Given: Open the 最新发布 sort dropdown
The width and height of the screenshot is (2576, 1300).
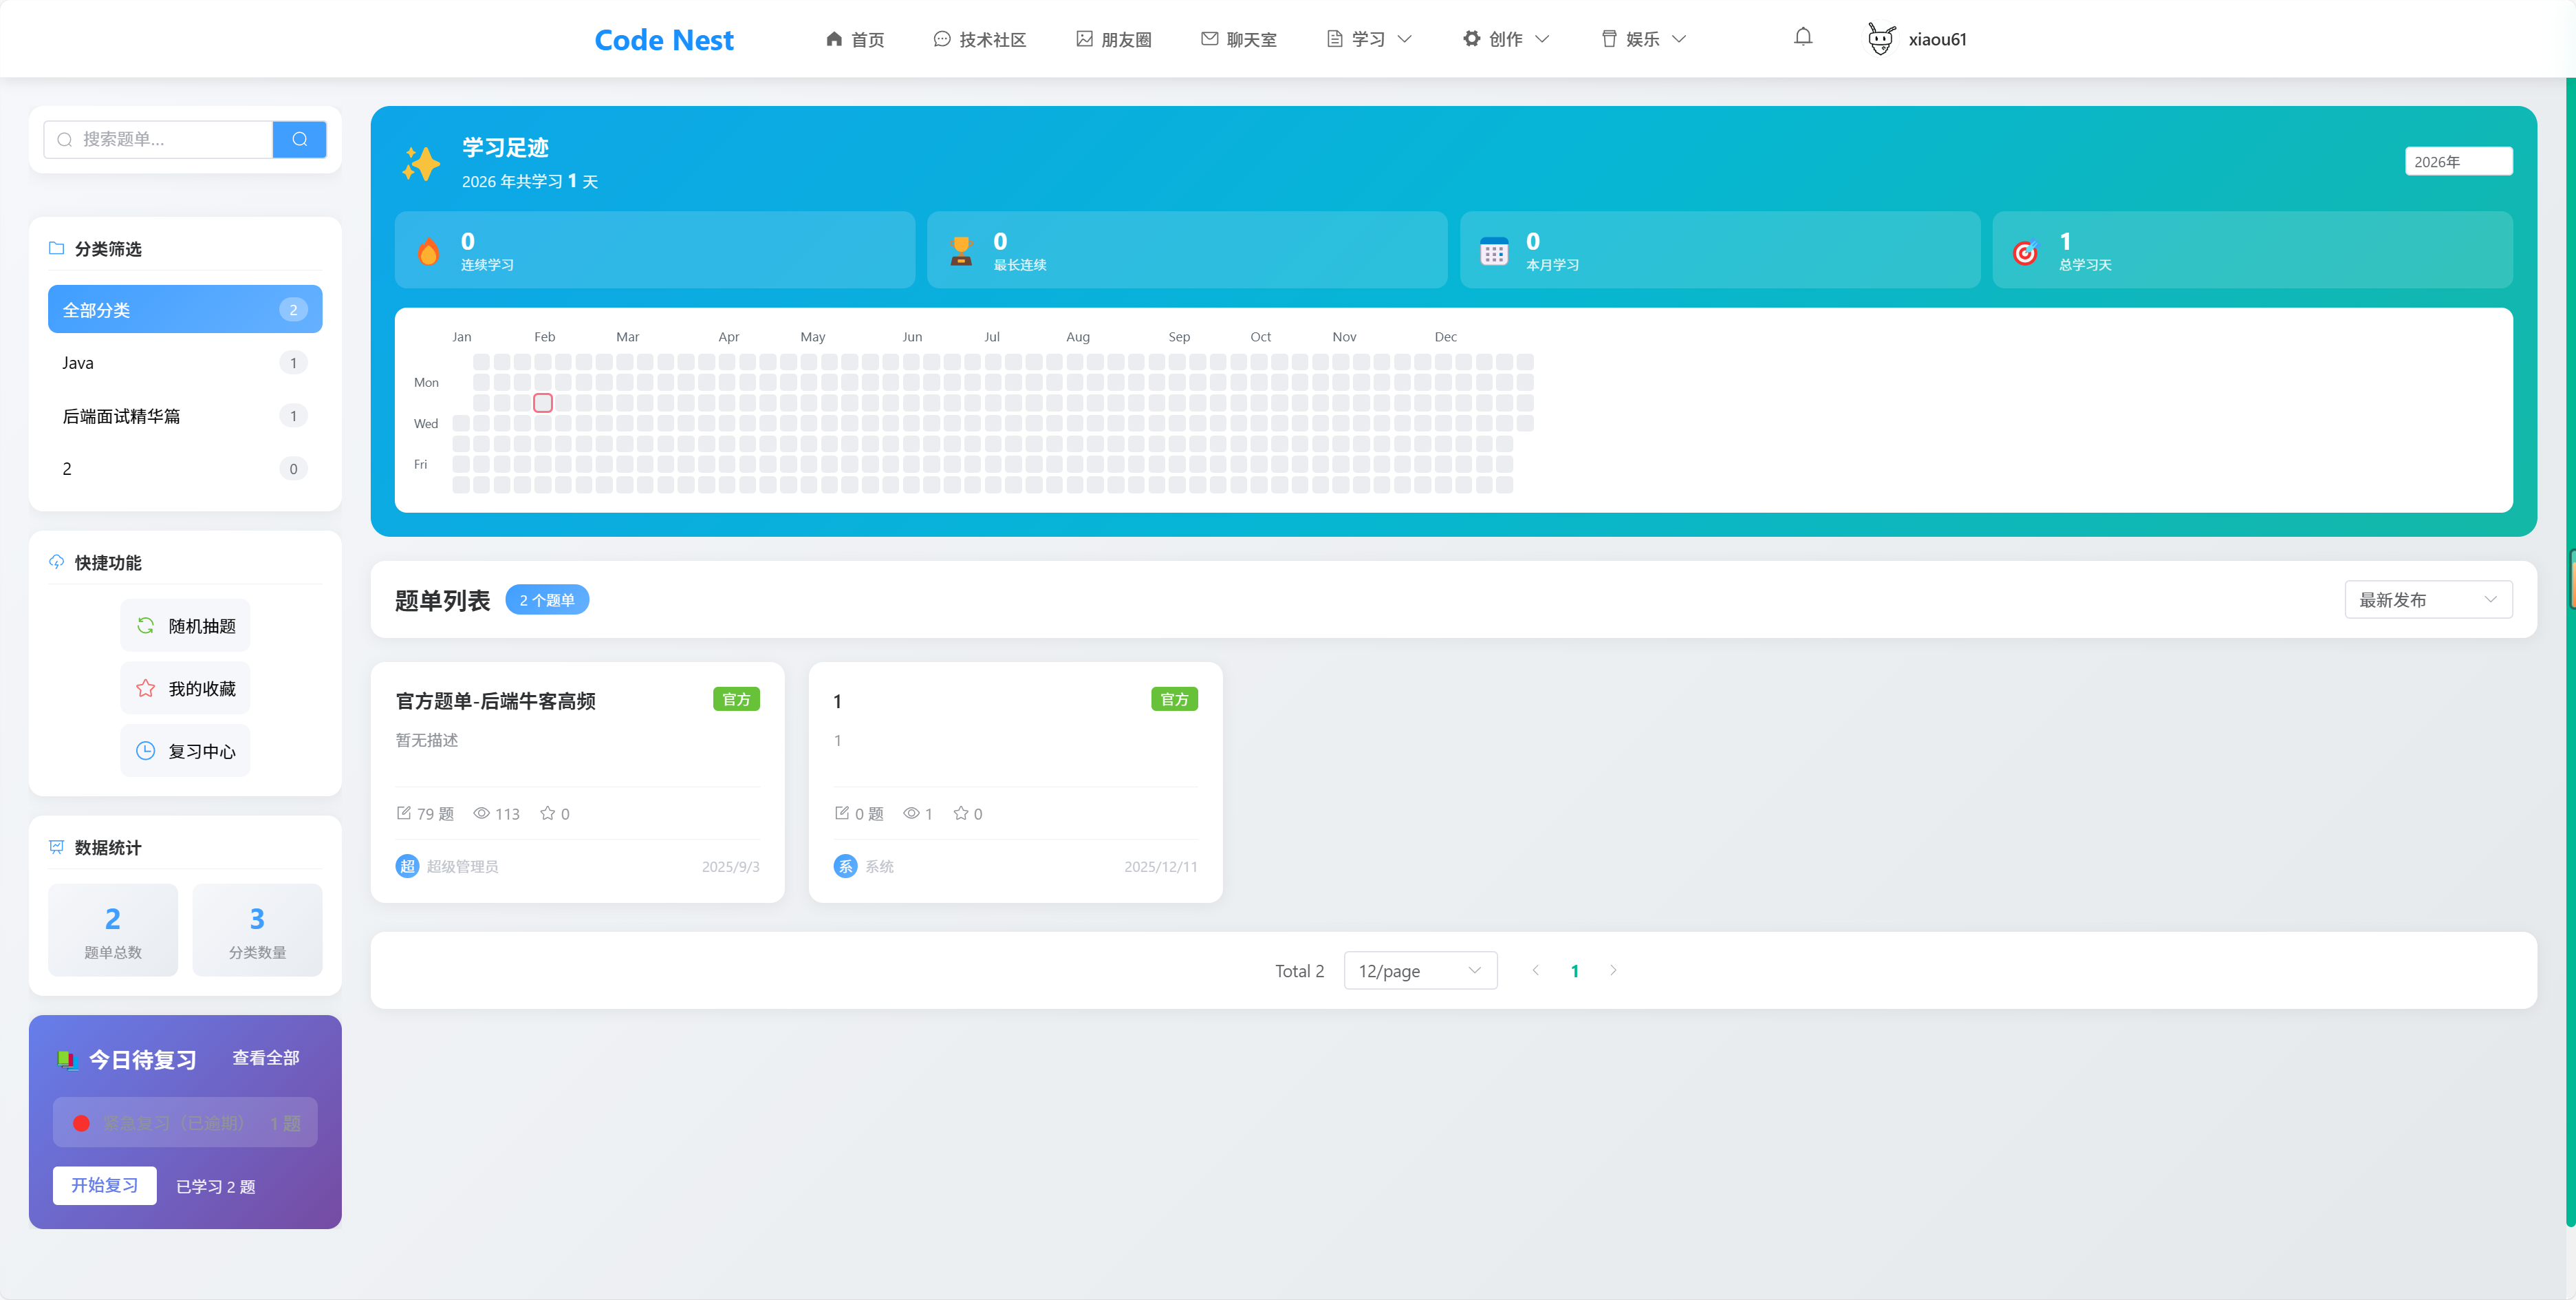Looking at the screenshot, I should pyautogui.click(x=2427, y=599).
